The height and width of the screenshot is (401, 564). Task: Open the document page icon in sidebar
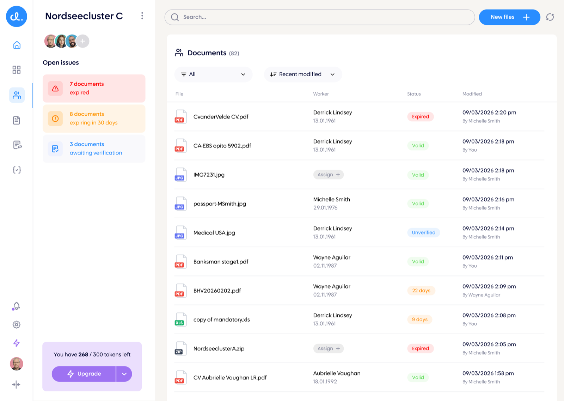coord(17,120)
